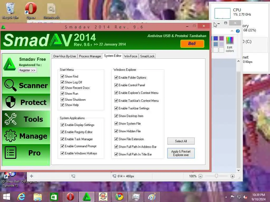270x202 pixels.
Task: Select the CPU graph in Task Manager
Action: pyautogui.click(x=222, y=13)
